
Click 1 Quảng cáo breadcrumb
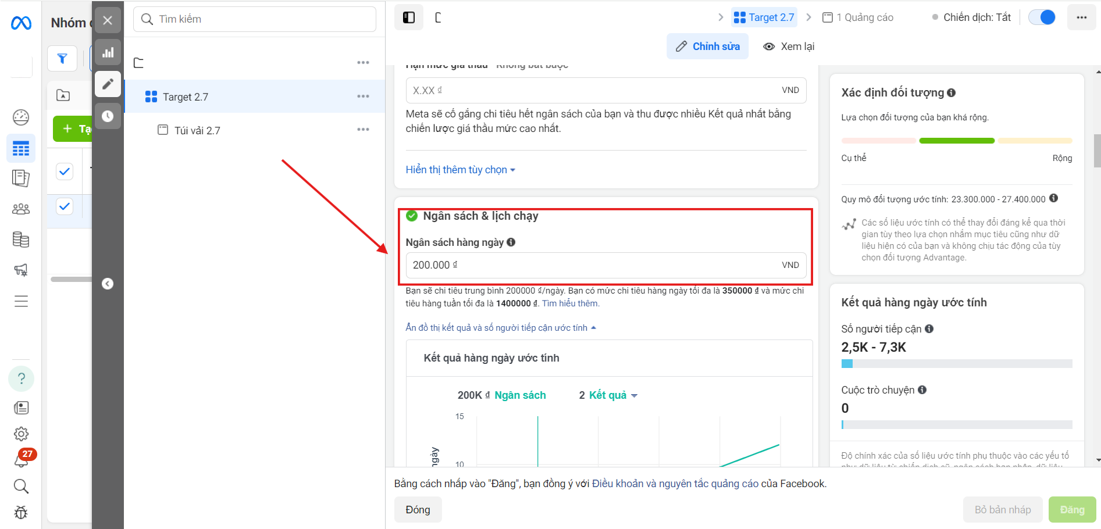point(858,17)
